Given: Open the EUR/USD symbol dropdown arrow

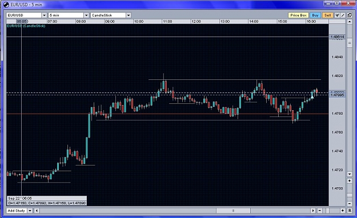Looking at the screenshot, I should coord(45,15).
